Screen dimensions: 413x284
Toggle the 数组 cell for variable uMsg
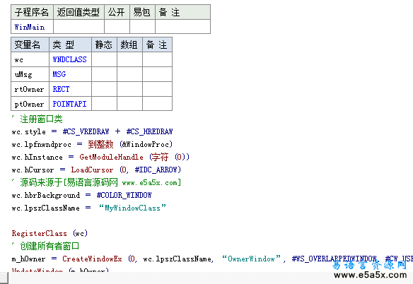point(129,74)
